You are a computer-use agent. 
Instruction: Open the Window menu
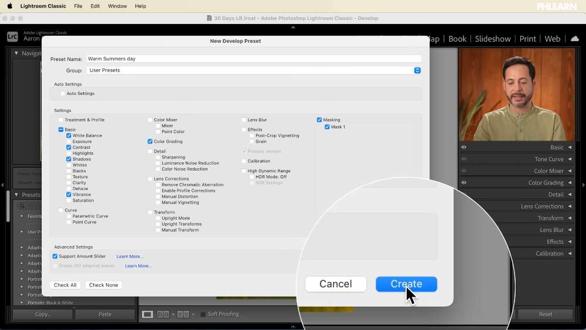(x=117, y=6)
